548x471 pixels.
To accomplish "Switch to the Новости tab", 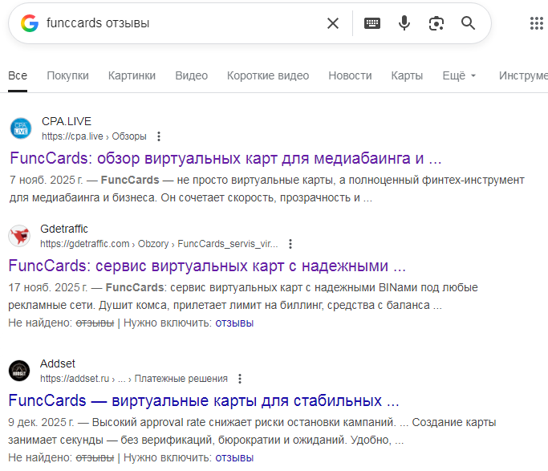I will pyautogui.click(x=350, y=75).
